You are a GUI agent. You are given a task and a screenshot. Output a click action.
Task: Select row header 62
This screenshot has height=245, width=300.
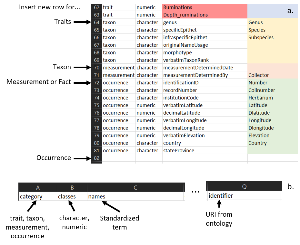[x=96, y=7]
